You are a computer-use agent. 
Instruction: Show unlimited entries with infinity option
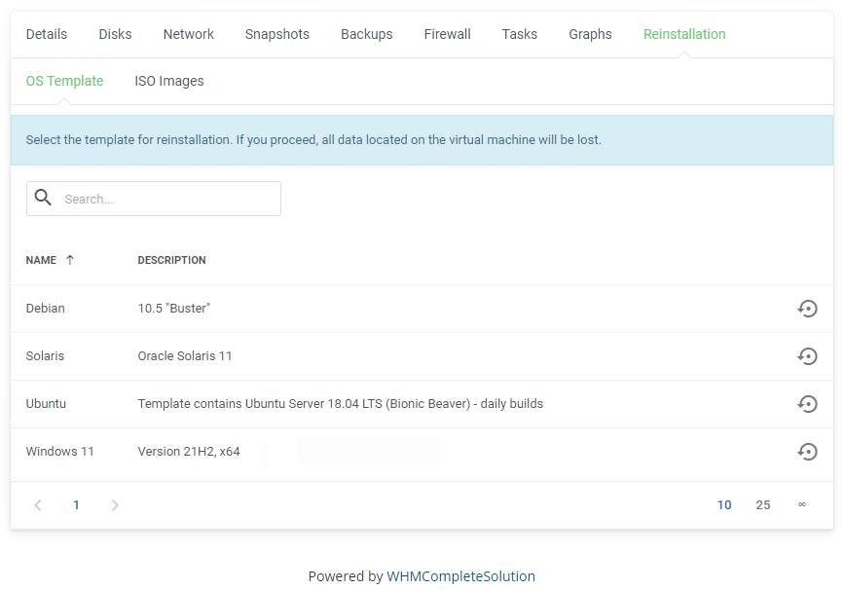pos(802,505)
